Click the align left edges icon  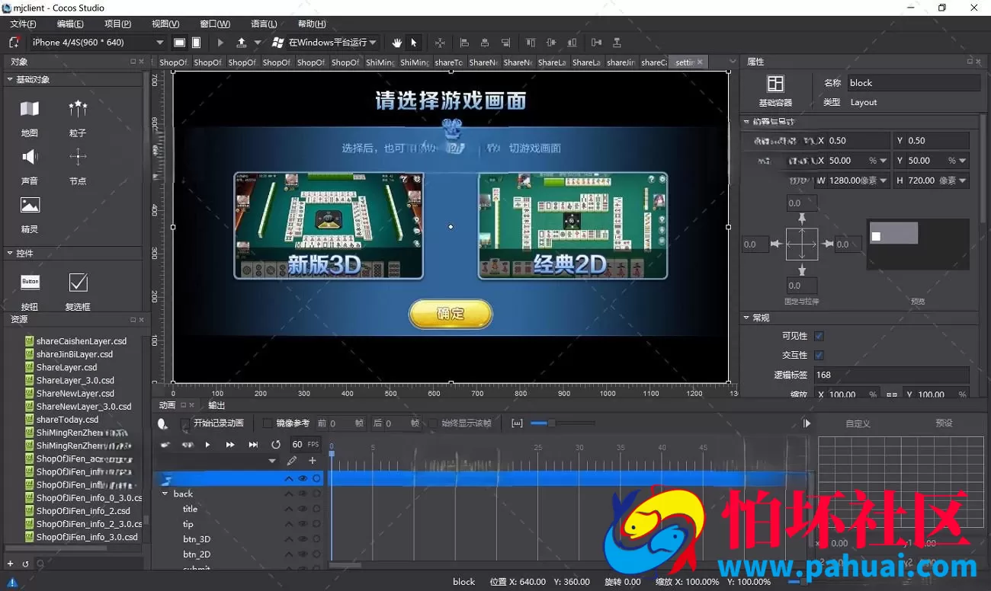pyautogui.click(x=463, y=43)
